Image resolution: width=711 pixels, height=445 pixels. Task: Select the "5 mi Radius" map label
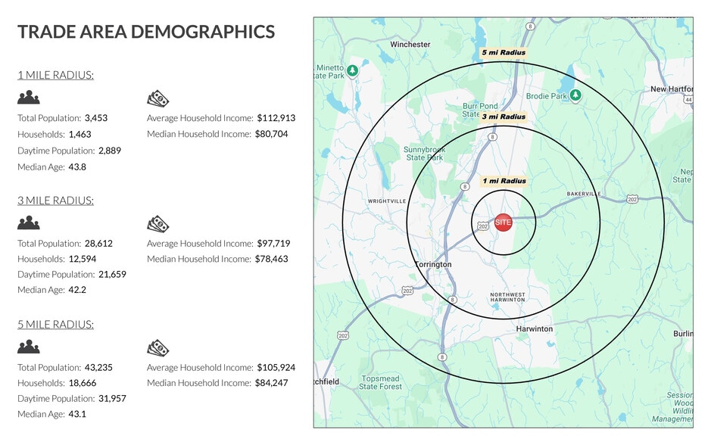coord(504,53)
